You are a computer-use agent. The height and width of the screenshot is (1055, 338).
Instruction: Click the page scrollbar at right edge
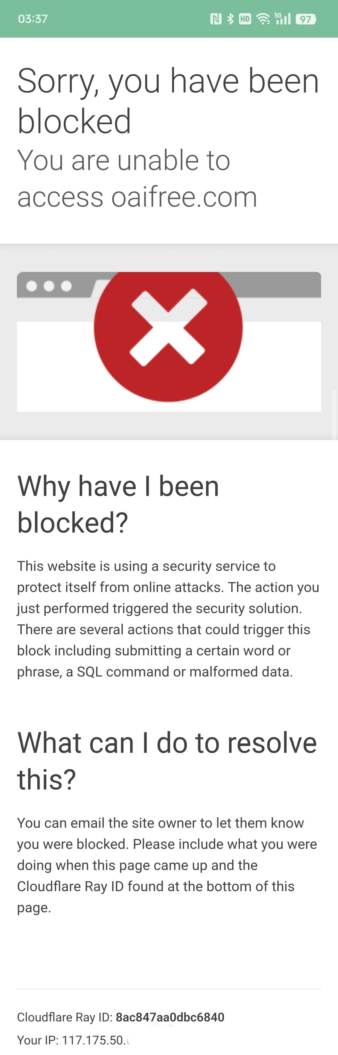coord(335,415)
